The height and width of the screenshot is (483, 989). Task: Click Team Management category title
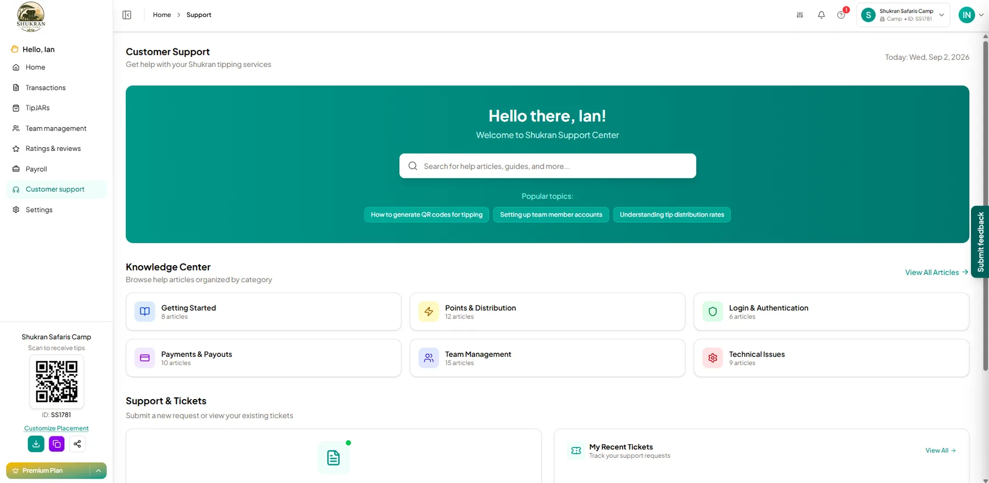[x=478, y=354]
